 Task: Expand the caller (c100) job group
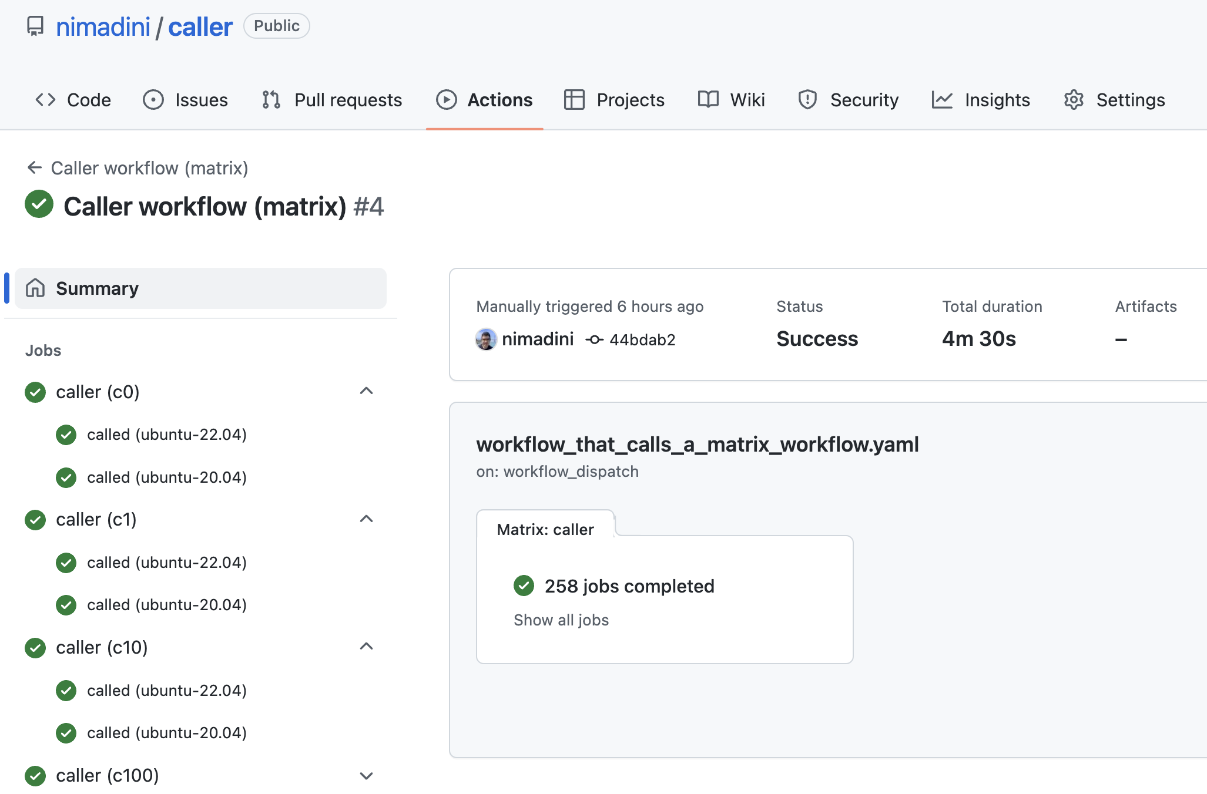pyautogui.click(x=366, y=775)
